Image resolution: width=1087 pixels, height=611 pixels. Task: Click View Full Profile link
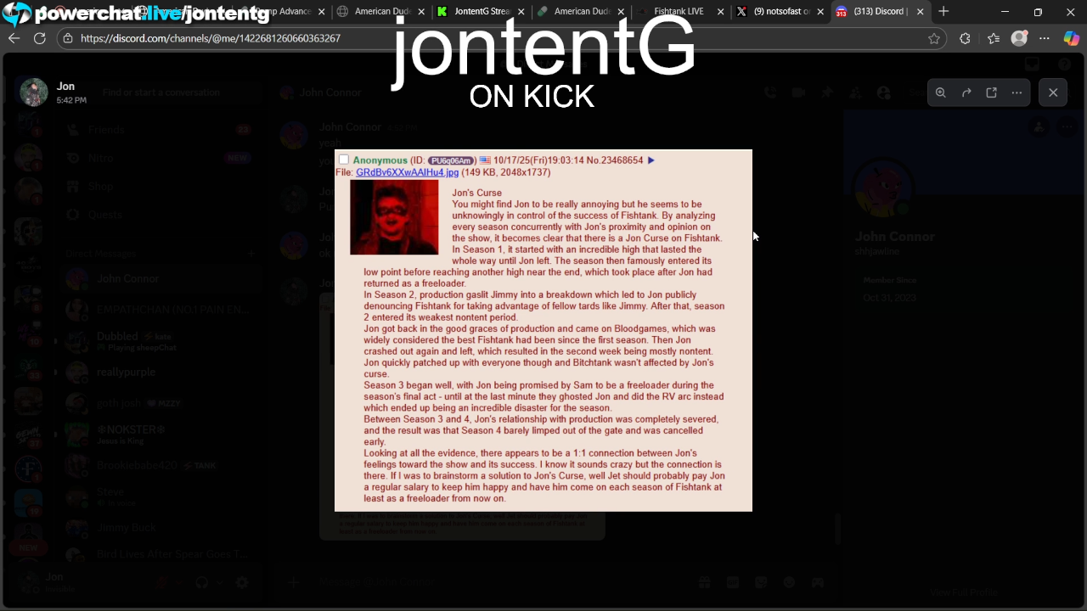[x=963, y=592]
